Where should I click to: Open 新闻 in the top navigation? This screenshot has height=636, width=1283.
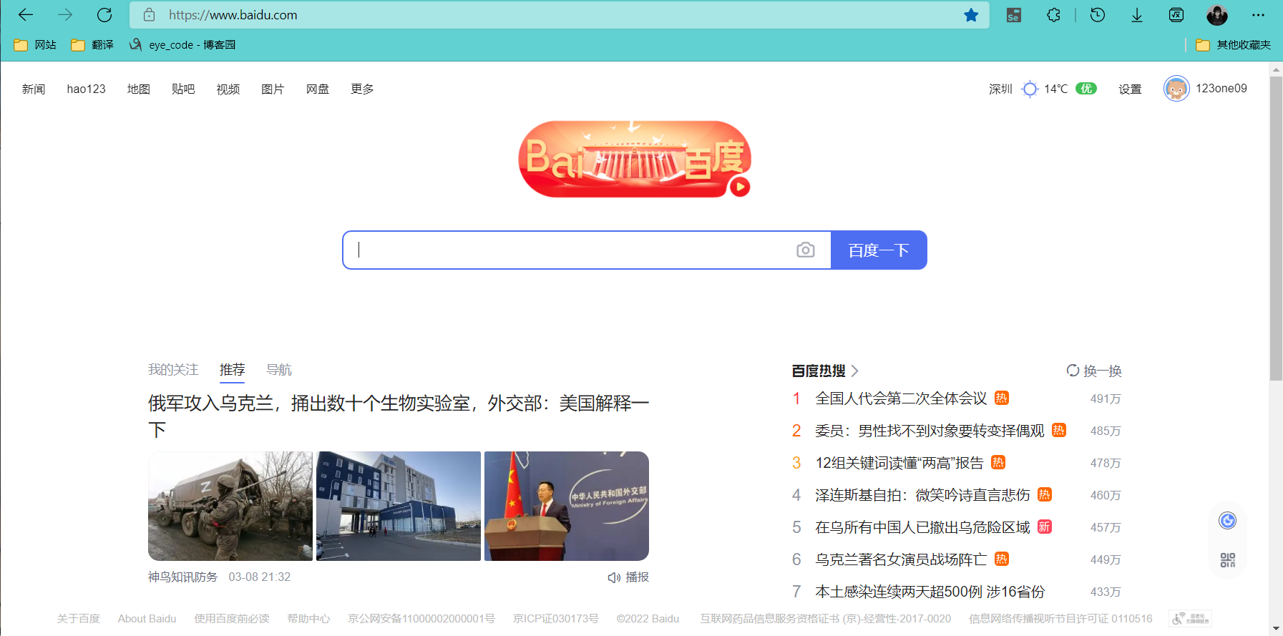34,89
